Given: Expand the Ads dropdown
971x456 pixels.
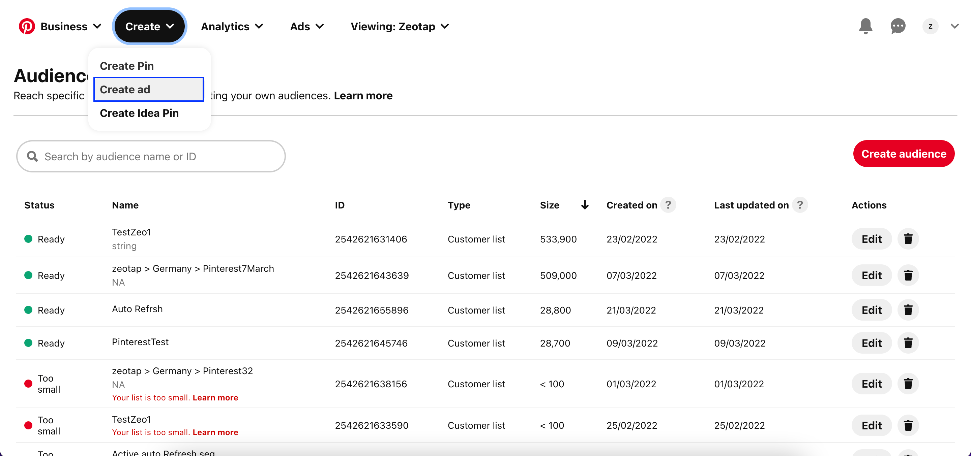Looking at the screenshot, I should [x=307, y=26].
